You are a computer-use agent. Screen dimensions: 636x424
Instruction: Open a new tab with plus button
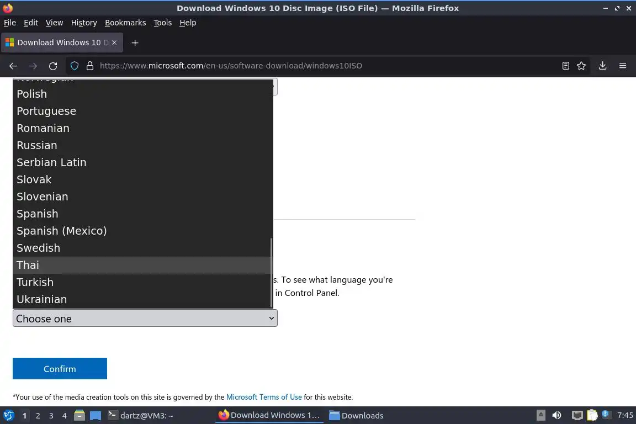135,43
